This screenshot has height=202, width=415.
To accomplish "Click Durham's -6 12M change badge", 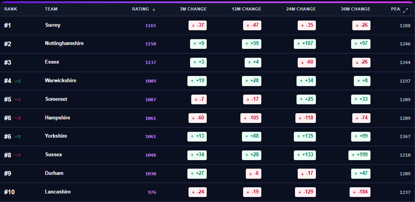I will 254,174.
